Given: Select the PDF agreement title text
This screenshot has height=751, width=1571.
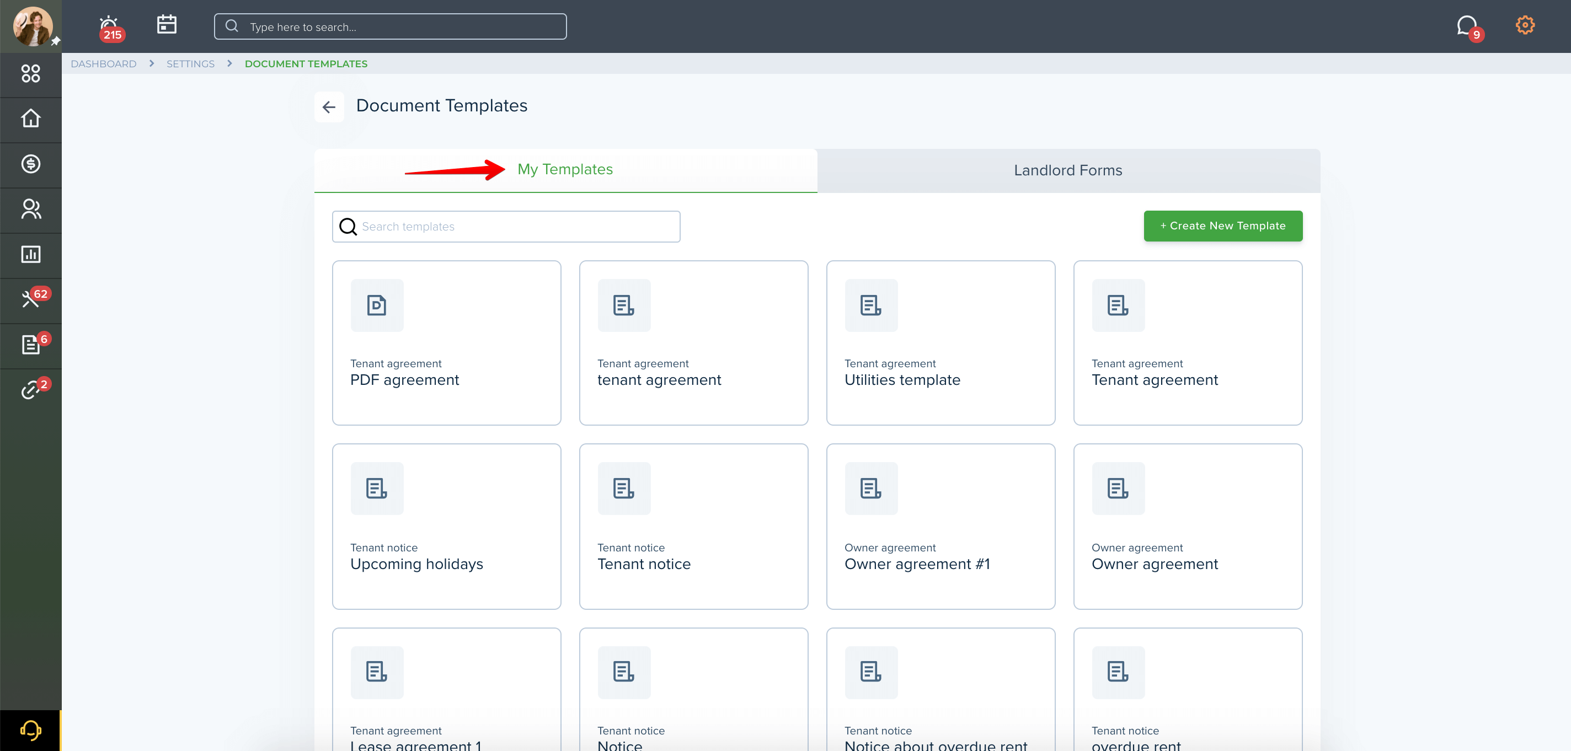Looking at the screenshot, I should point(404,380).
